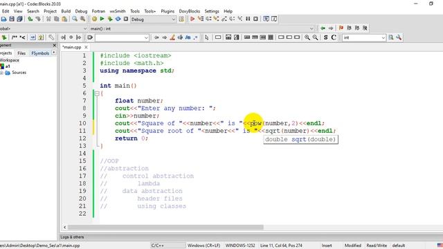Click the Jump forward arrow icon
443x249 pixels.
(331, 28)
